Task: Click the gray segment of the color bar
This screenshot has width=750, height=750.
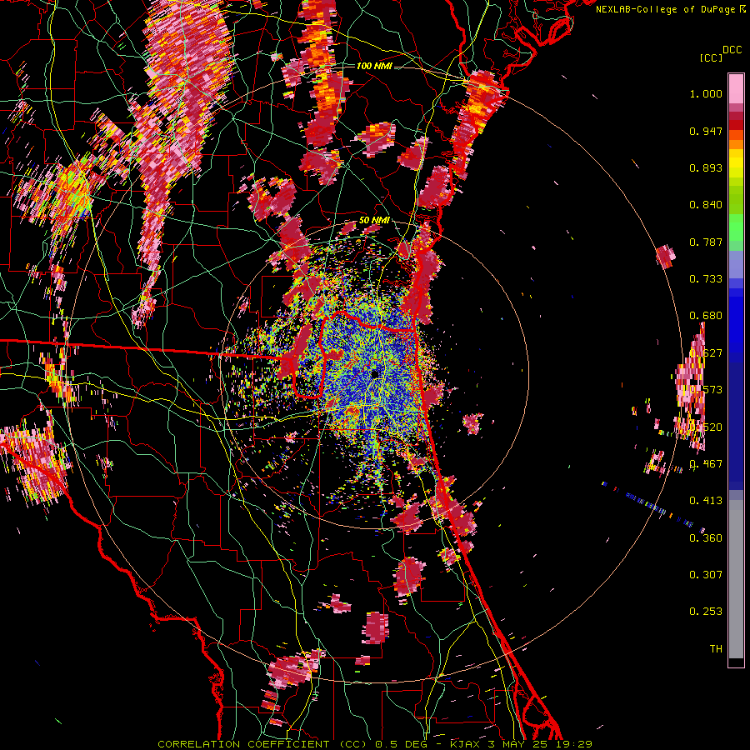Action: click(736, 579)
